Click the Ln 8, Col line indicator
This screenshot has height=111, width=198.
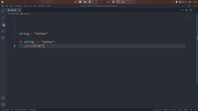click(x=157, y=110)
